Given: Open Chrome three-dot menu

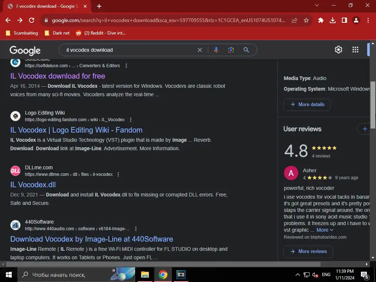Looking at the screenshot, I should (368, 21).
